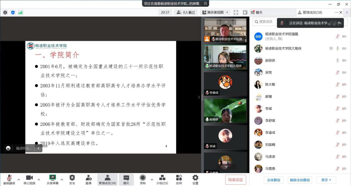Expand the 更多 dropdown in members panel
The image size is (351, 186).
(326, 180)
